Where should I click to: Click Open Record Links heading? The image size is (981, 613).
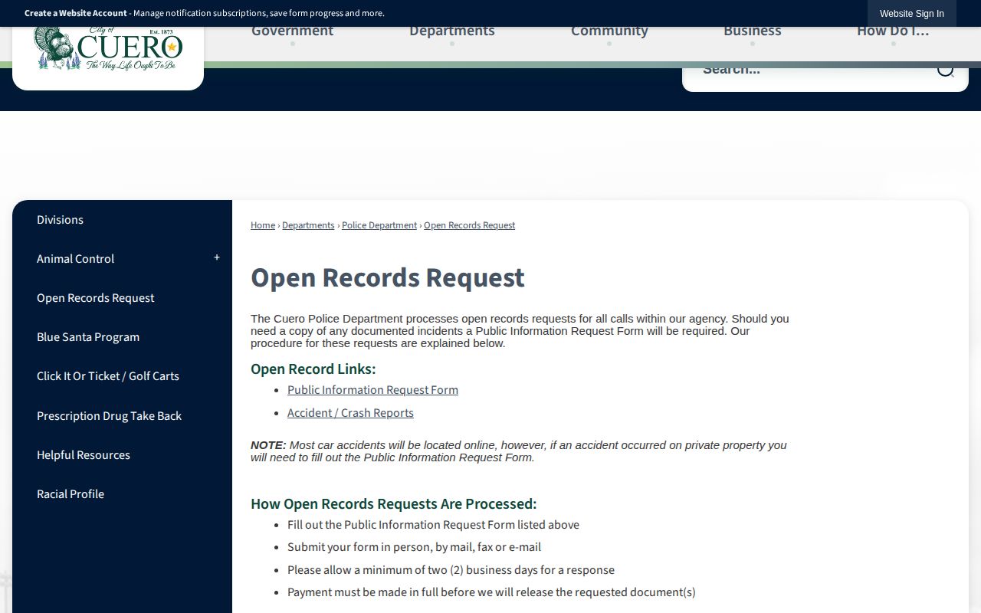(313, 369)
